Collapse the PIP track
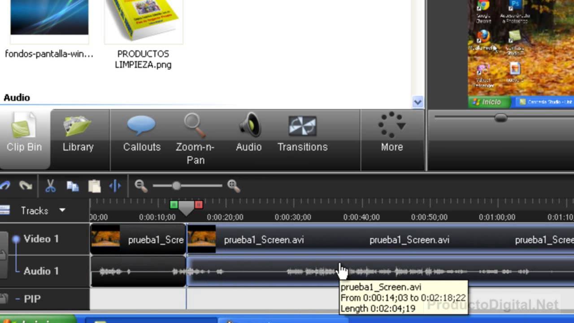Image resolution: width=574 pixels, height=323 pixels. coord(17,299)
